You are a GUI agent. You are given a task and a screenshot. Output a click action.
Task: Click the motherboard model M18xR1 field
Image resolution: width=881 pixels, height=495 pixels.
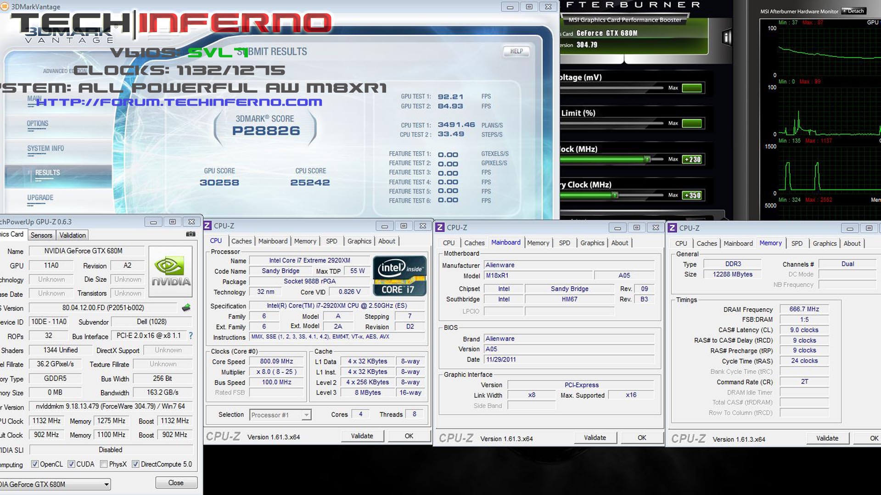[x=539, y=275]
